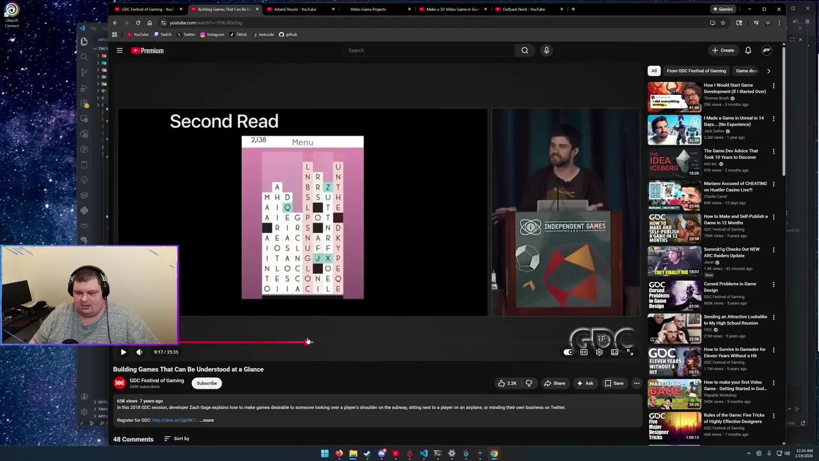Open How to Survive in Gamedev video title
This screenshot has width=819, height=461.
[x=735, y=353]
